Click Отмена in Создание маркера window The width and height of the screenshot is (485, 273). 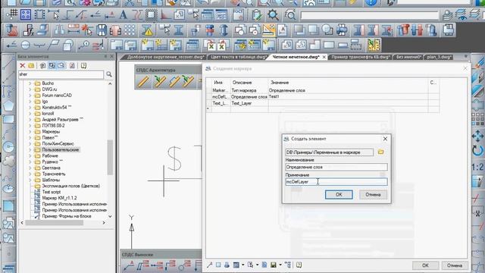(x=455, y=265)
